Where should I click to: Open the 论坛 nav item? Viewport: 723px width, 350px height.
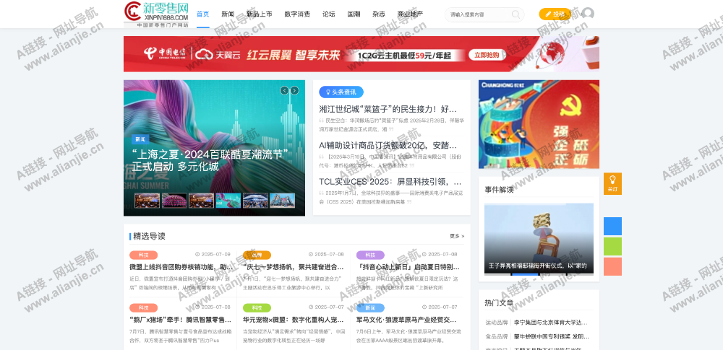329,14
